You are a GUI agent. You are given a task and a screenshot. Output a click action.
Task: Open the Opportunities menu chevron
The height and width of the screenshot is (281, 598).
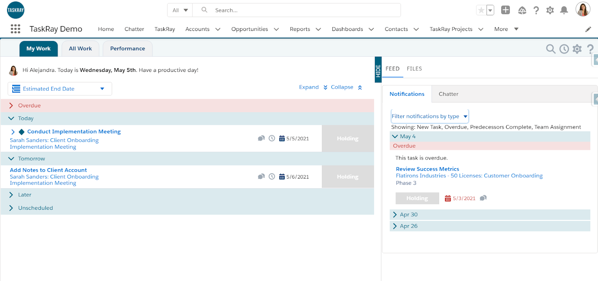[277, 29]
